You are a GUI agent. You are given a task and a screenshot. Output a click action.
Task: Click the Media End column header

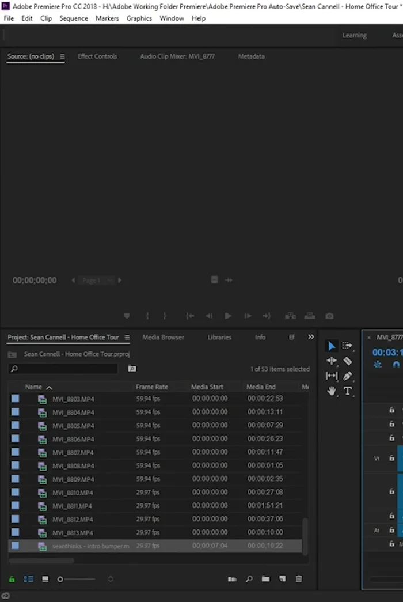point(261,387)
